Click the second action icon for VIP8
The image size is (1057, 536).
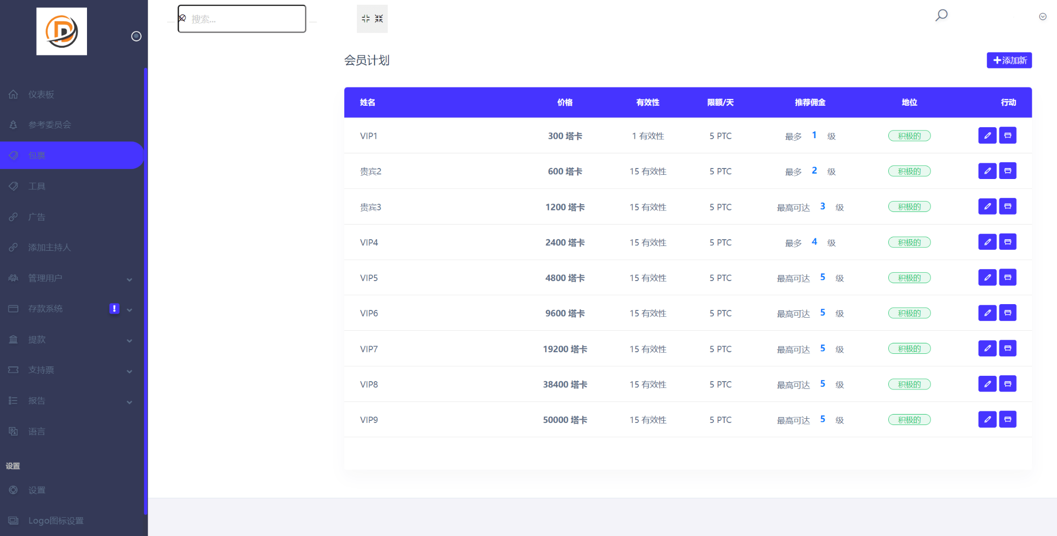tap(1008, 384)
